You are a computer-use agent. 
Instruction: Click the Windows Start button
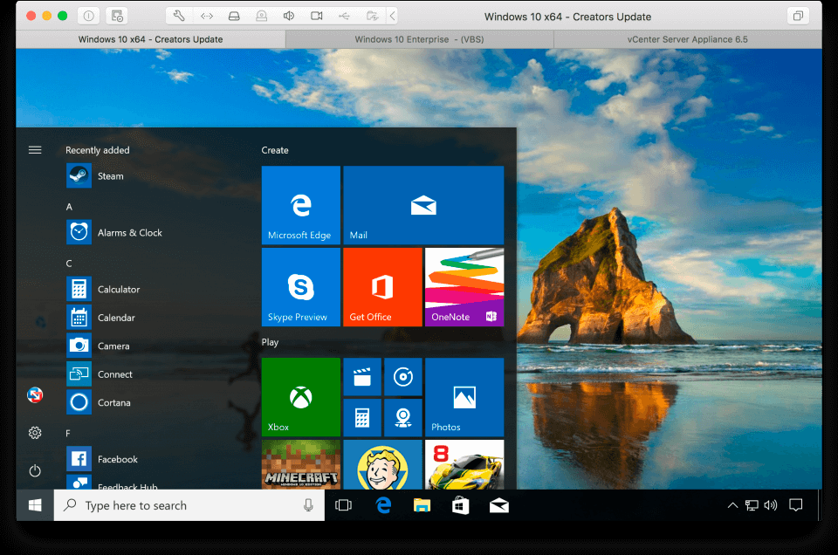(x=35, y=505)
